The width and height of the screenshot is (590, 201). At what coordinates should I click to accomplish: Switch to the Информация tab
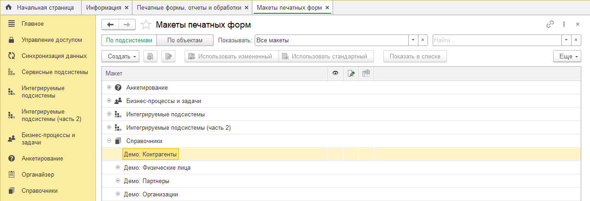point(104,8)
